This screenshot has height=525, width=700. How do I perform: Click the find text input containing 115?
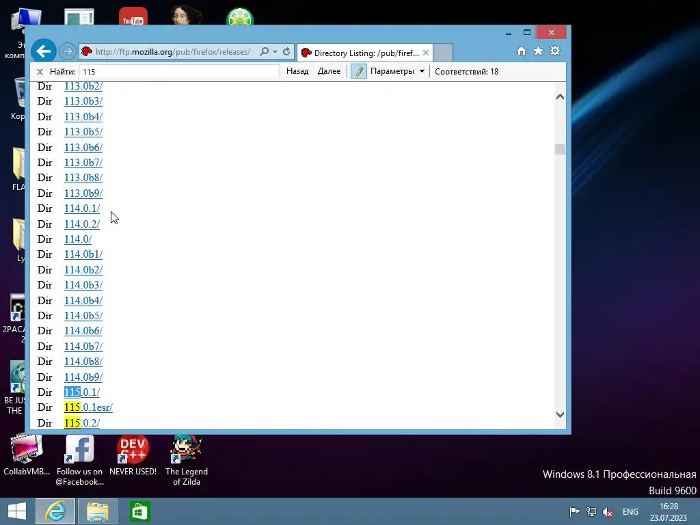click(179, 72)
